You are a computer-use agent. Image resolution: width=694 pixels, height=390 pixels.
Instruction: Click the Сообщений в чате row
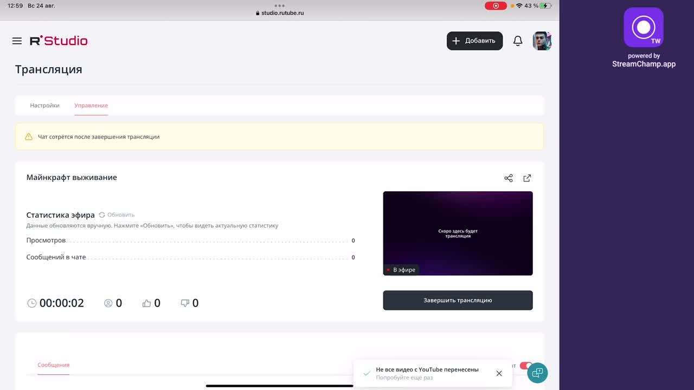pyautogui.click(x=190, y=257)
